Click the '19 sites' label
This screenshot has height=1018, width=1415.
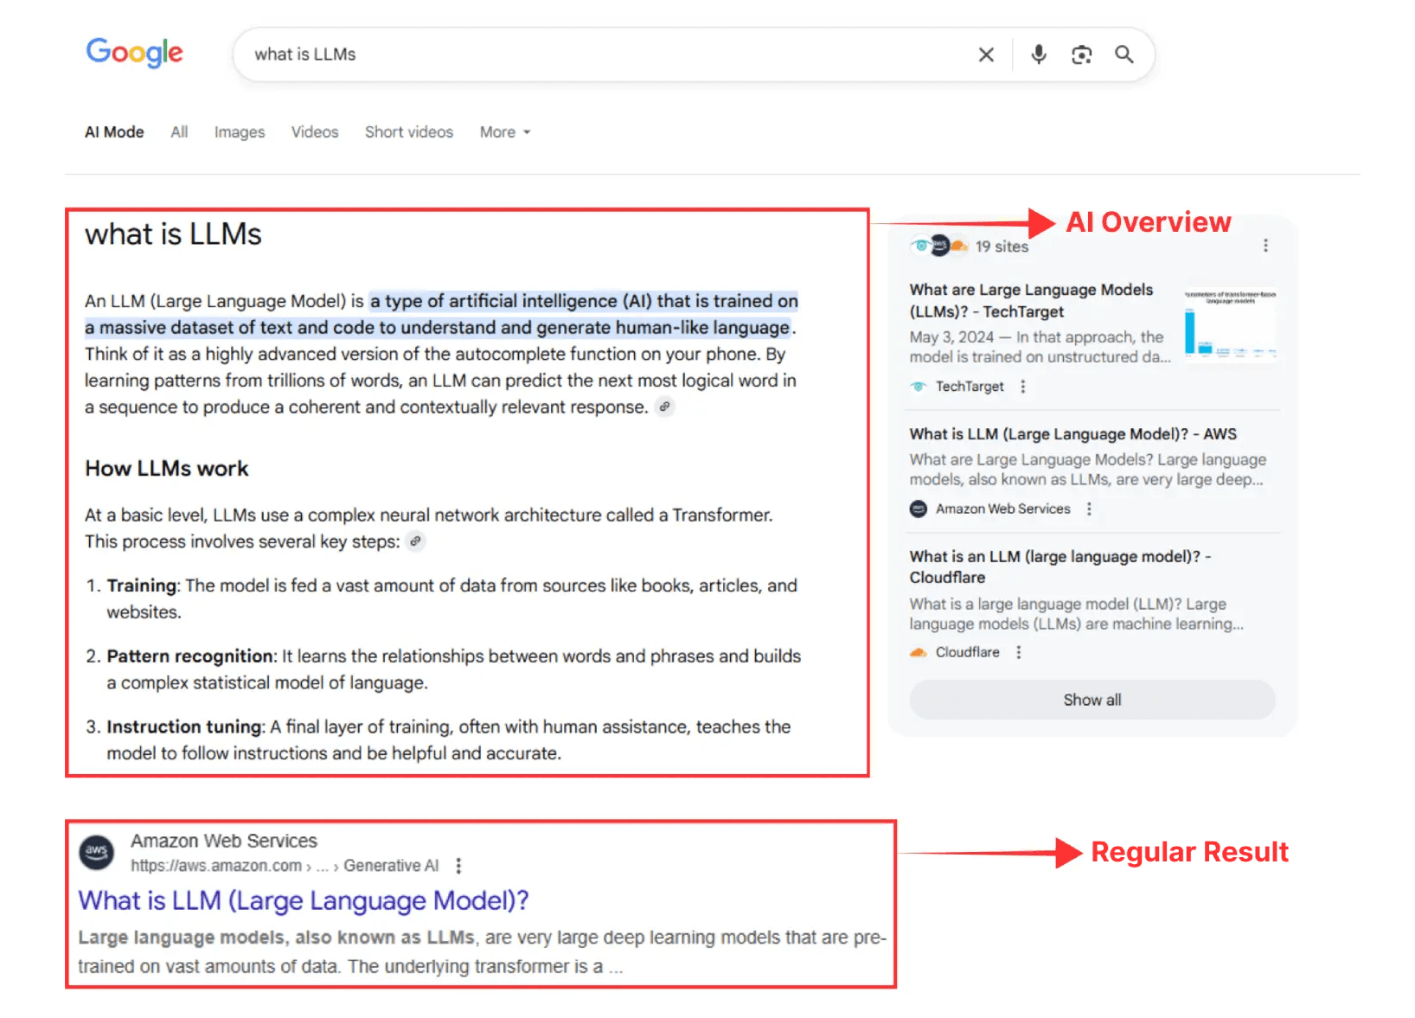1002,246
